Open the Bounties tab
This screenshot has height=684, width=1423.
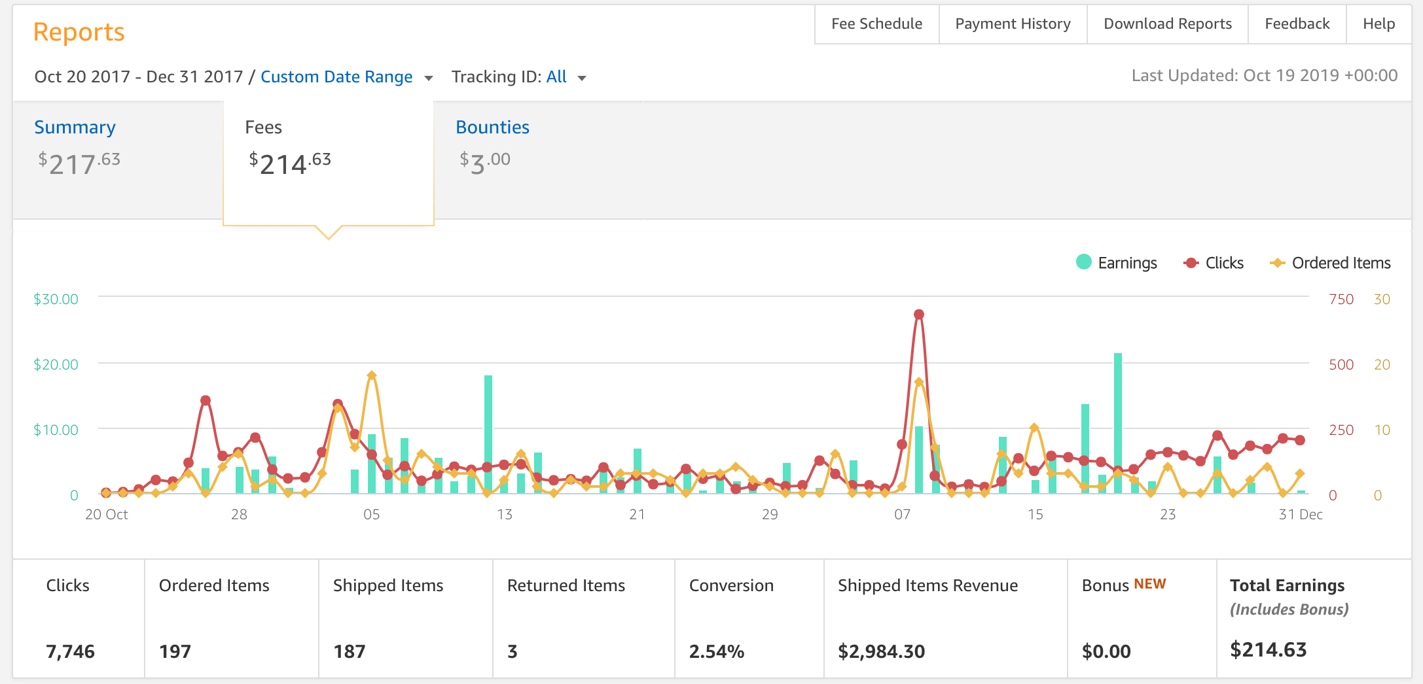(492, 127)
